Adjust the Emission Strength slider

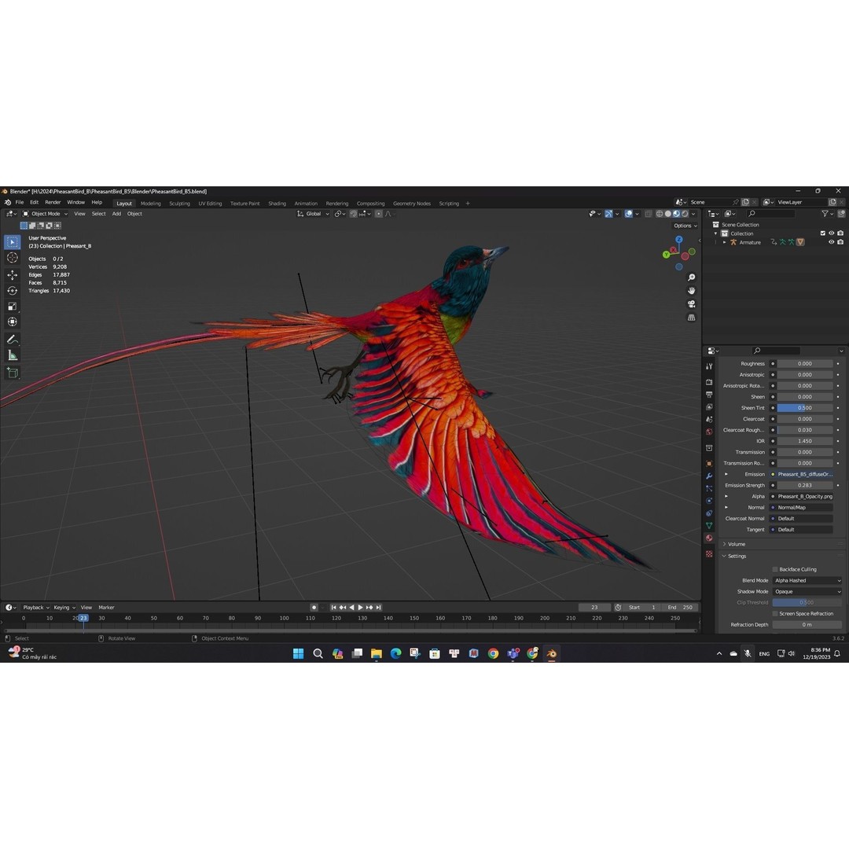click(x=805, y=485)
